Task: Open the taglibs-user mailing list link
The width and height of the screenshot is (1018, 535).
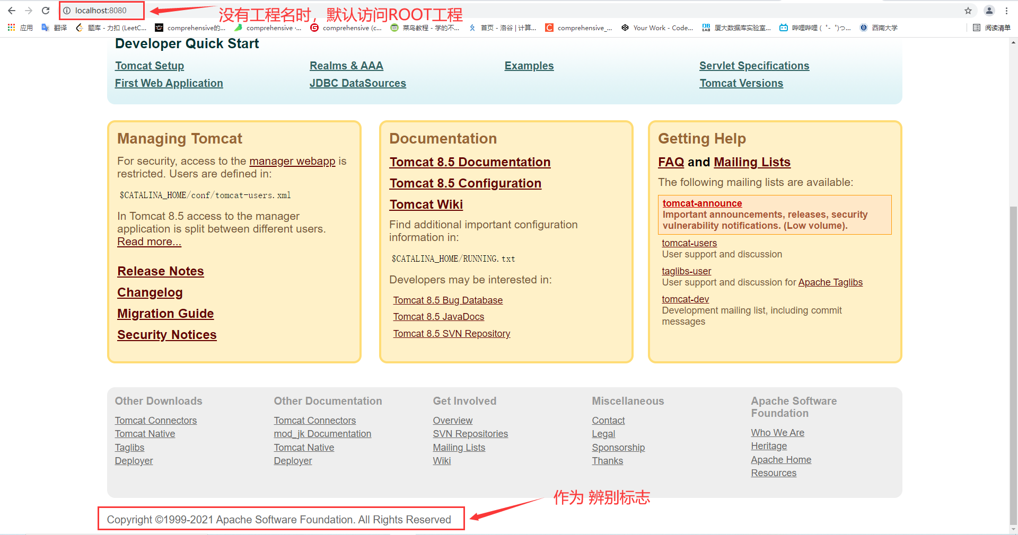Action: point(687,271)
